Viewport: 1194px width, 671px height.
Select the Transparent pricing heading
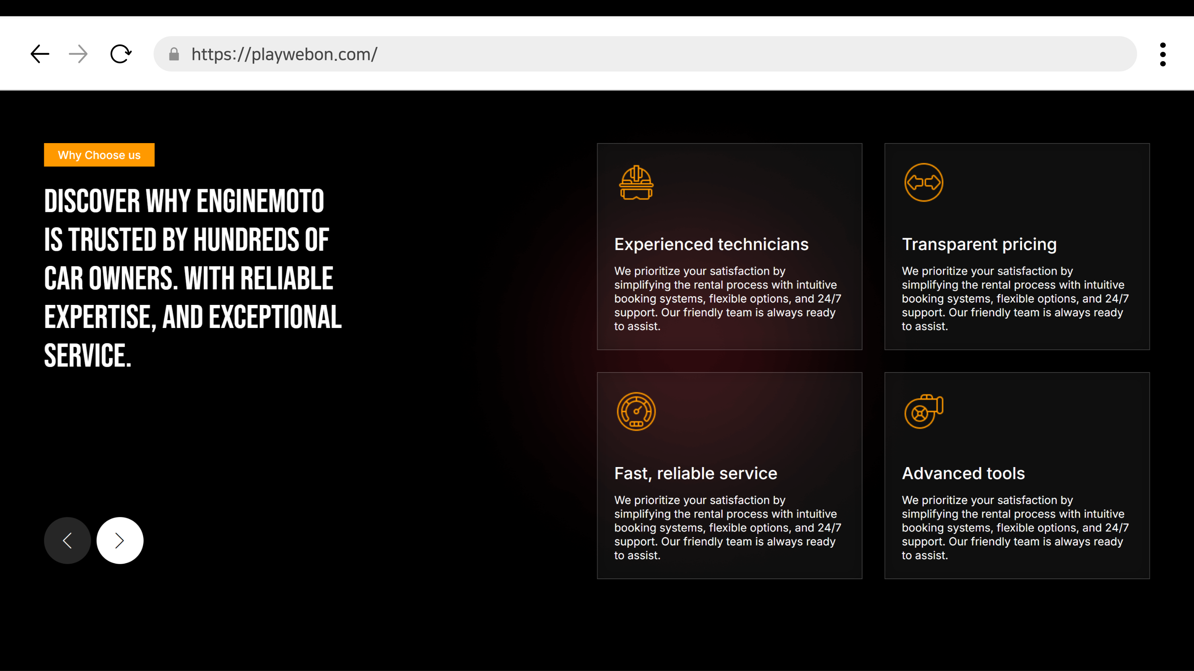tap(979, 244)
